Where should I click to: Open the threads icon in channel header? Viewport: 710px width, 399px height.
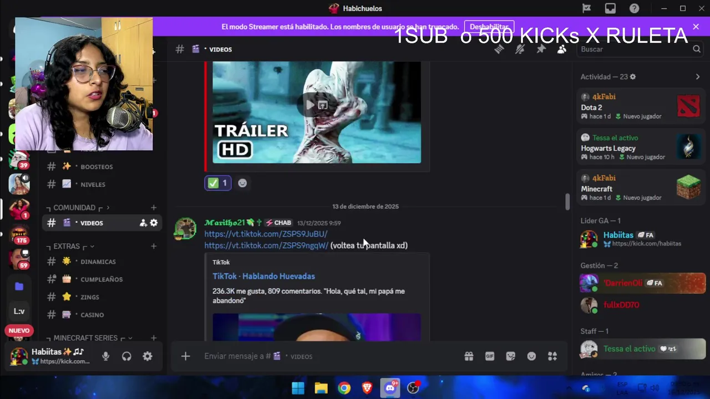(499, 49)
